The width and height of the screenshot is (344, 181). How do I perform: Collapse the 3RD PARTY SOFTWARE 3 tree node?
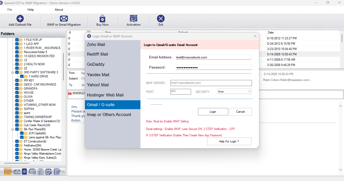[x=12, y=72]
